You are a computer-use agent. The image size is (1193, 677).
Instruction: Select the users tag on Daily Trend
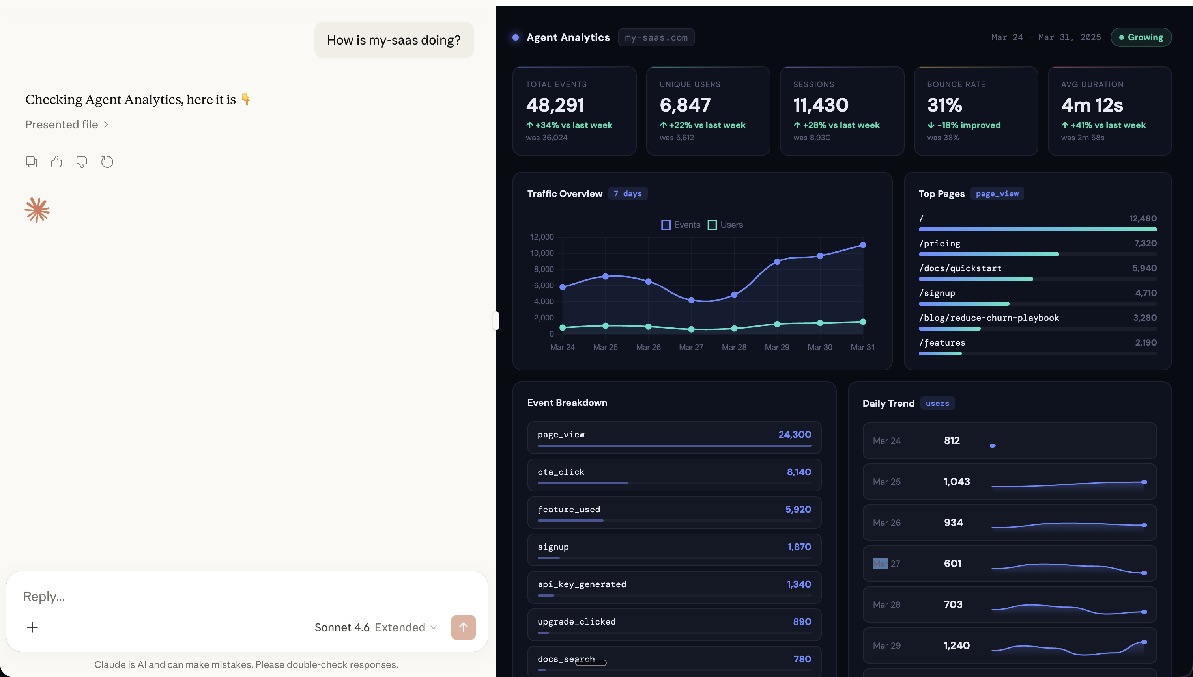click(937, 403)
